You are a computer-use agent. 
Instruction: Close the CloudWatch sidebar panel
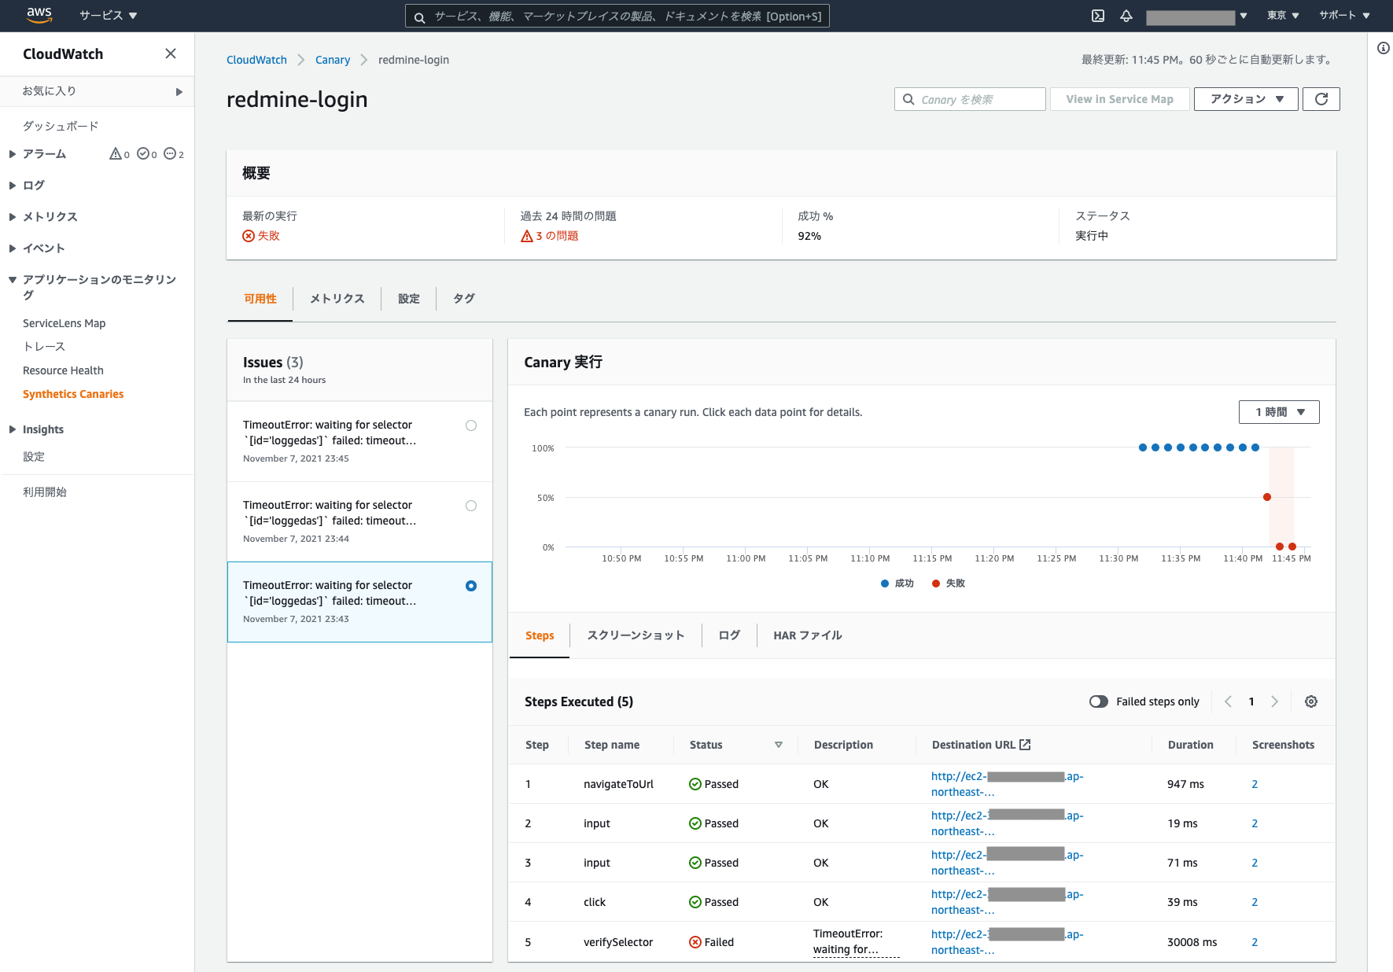(171, 53)
